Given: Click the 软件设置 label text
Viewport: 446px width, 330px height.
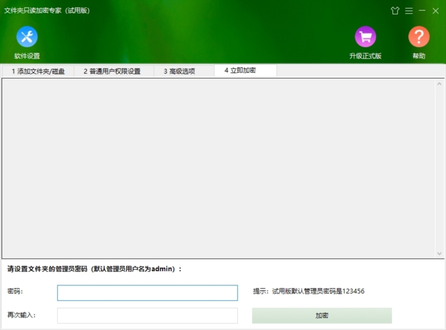Looking at the screenshot, I should 27,56.
